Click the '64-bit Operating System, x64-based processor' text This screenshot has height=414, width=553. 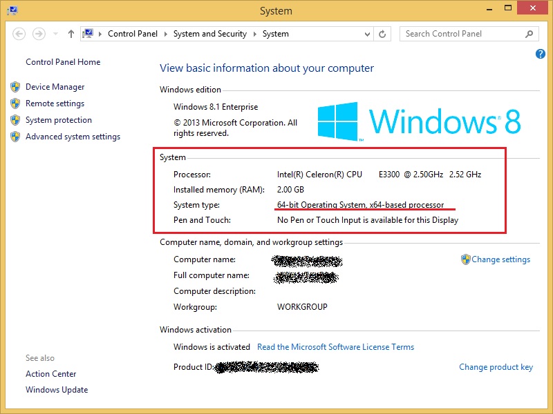pos(360,204)
